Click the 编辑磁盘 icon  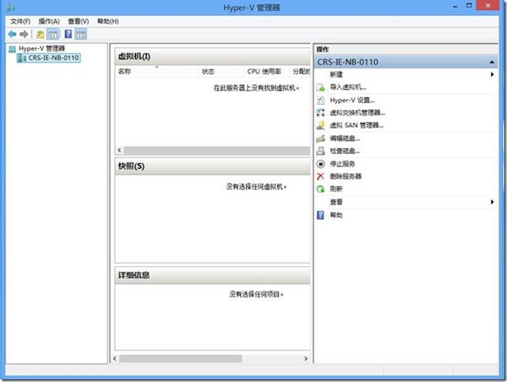(320, 138)
